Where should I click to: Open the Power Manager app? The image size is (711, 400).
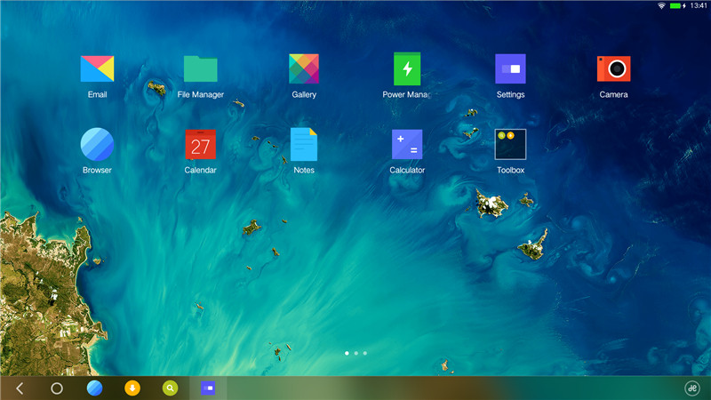pyautogui.click(x=406, y=69)
